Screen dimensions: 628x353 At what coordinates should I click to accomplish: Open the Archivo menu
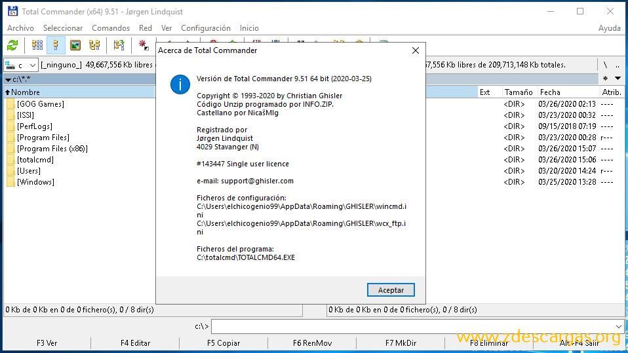pos(20,28)
